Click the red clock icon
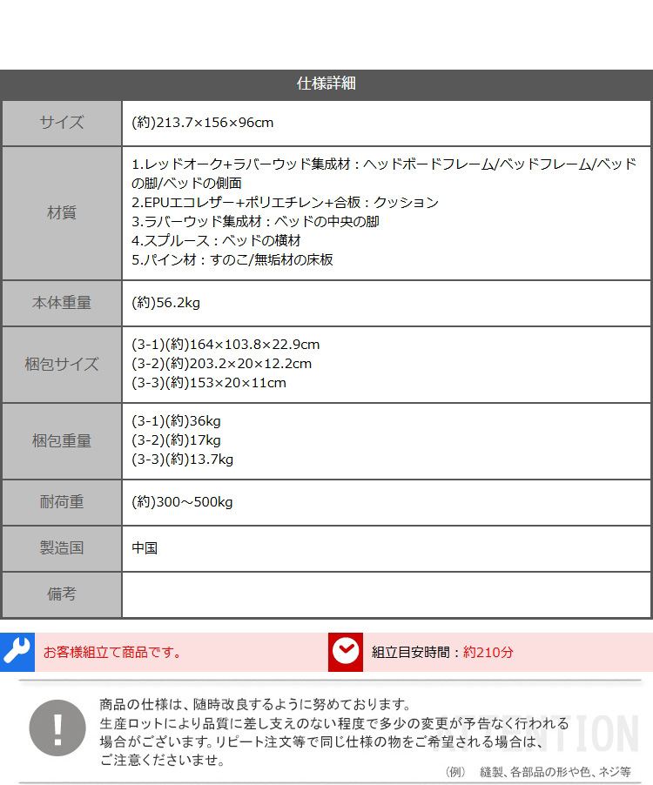Viewport: 653px width, 785px height. [345, 652]
